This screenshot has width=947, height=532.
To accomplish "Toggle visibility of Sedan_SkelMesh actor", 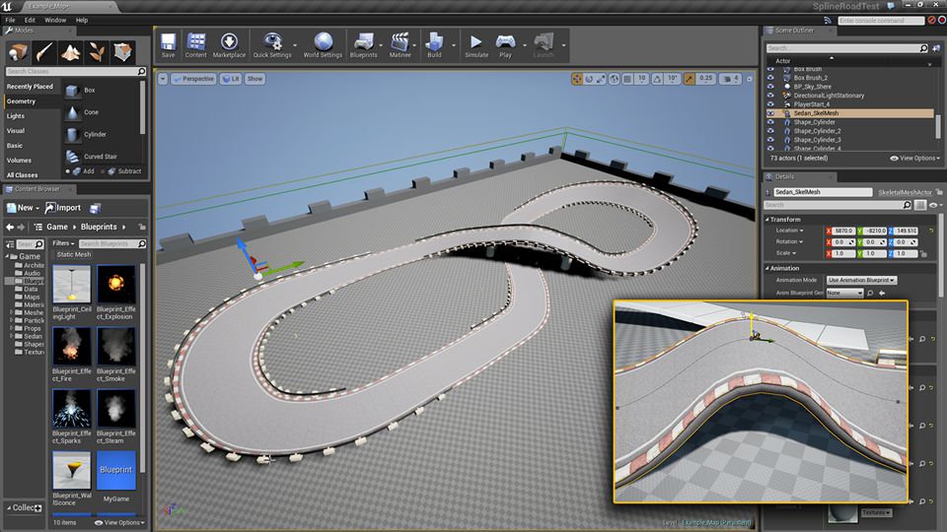I will (770, 112).
